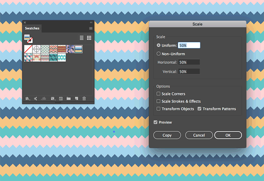
Task: Select the Uniform radio button
Action: coord(158,45)
